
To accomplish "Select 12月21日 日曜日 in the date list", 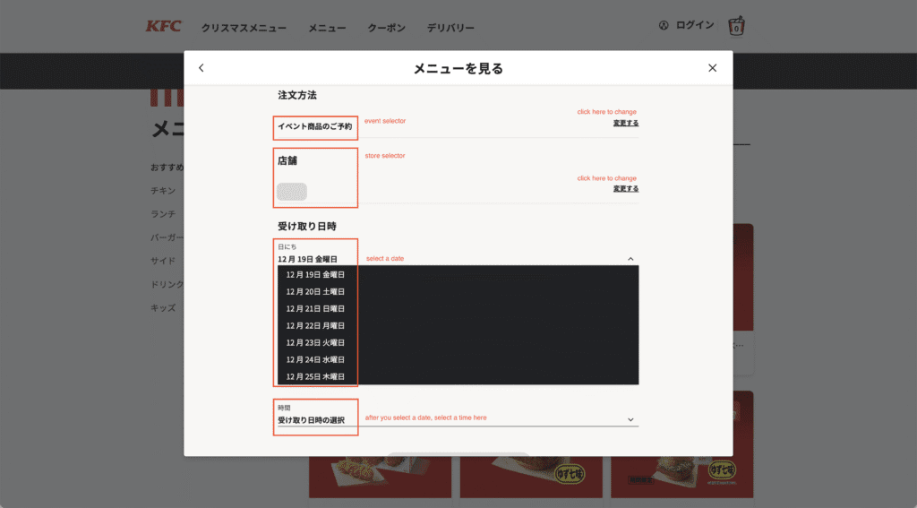I will (x=458, y=308).
